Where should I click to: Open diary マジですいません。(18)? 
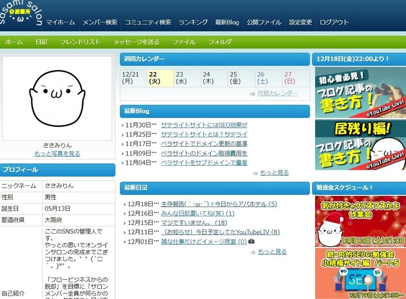coord(194,222)
